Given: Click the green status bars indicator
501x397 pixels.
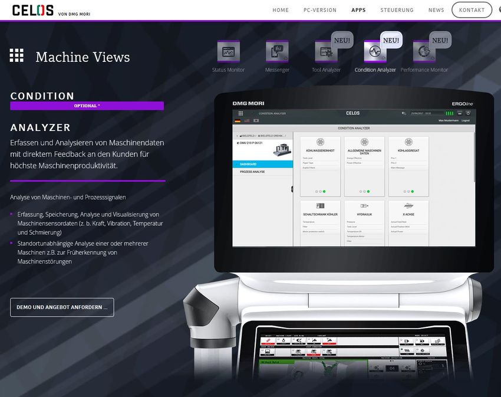Looking at the screenshot, I should click(x=450, y=113).
